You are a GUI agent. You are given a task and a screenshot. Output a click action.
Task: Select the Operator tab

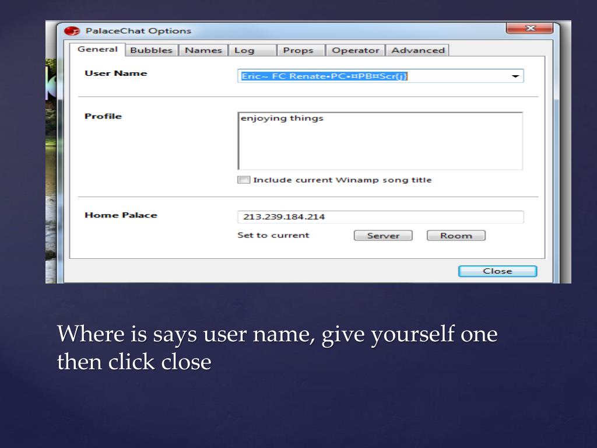(x=356, y=50)
